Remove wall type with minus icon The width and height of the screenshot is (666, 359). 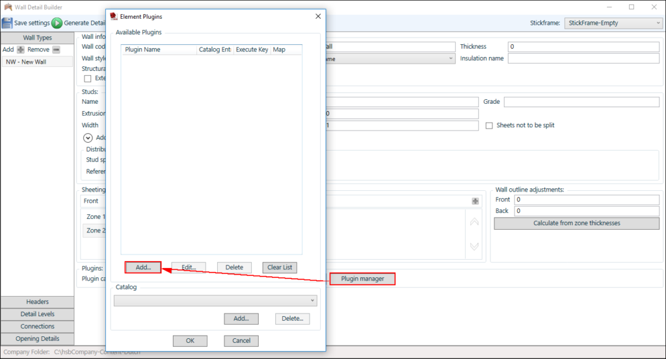point(56,49)
